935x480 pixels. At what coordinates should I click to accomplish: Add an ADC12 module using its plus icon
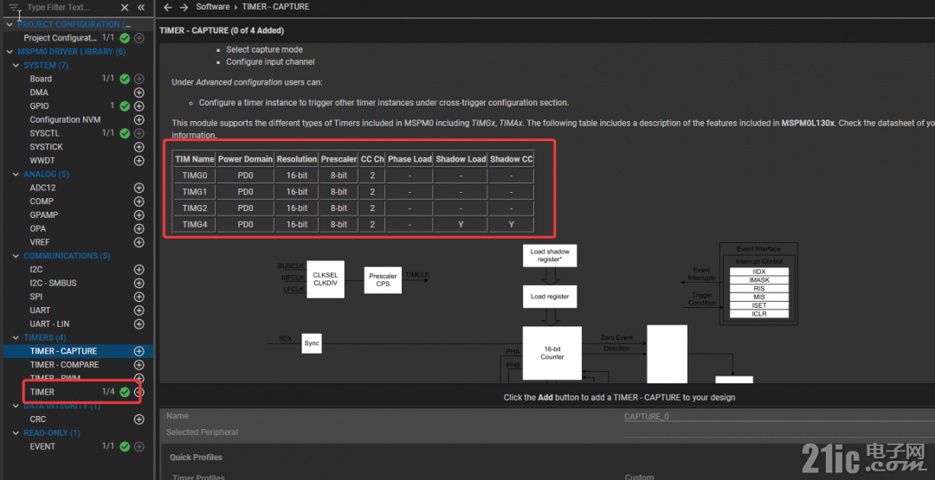139,188
